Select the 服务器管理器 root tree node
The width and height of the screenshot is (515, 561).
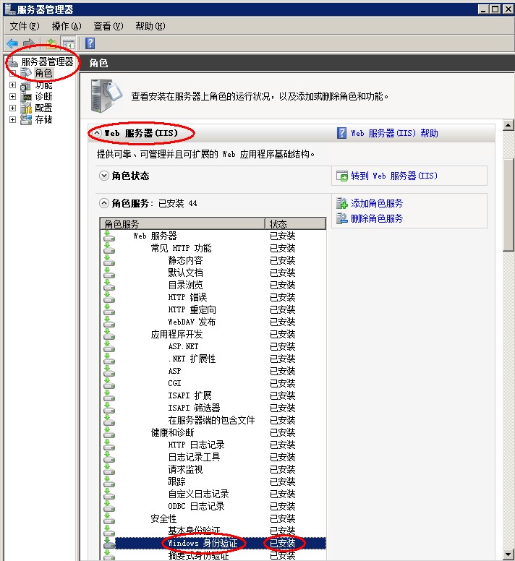tap(47, 61)
